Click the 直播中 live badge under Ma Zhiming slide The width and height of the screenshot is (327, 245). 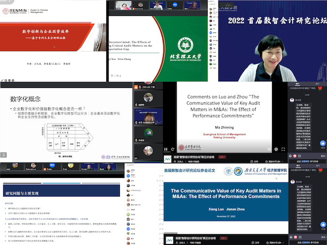pos(223,156)
